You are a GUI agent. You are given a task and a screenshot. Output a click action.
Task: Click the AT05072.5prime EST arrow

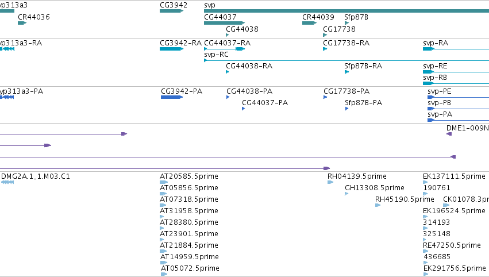[x=164, y=274]
